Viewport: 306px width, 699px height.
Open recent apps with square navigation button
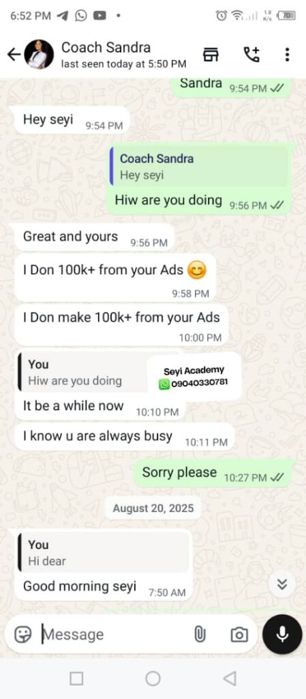click(76, 679)
